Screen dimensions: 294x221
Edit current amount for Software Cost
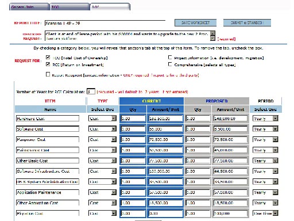[165, 129]
